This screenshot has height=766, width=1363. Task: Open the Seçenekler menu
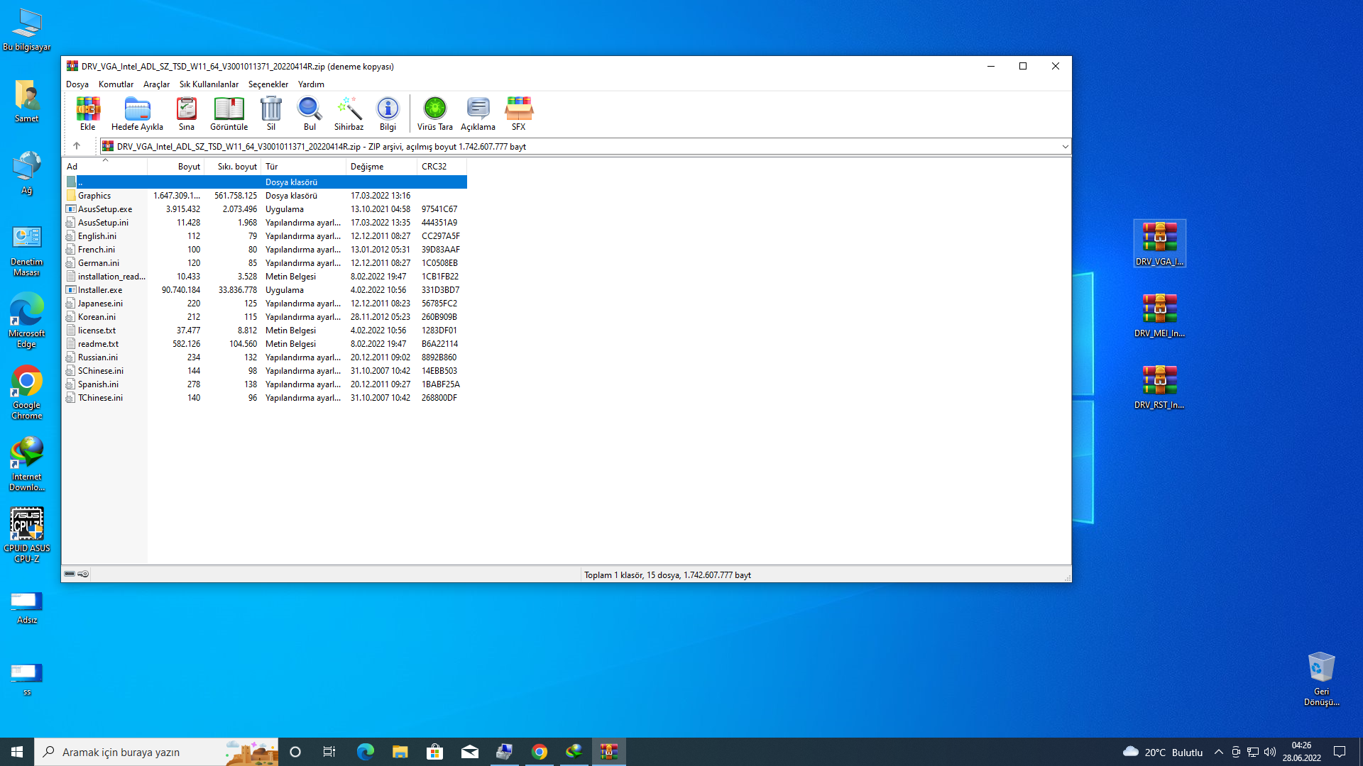pos(268,84)
